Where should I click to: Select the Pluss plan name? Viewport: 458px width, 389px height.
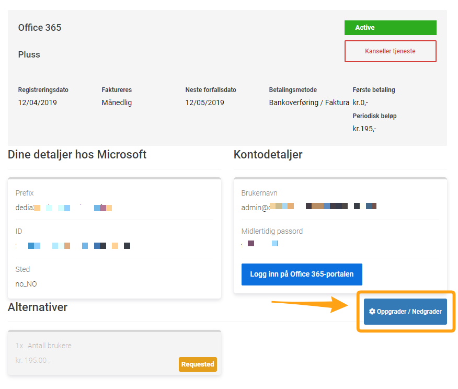[x=29, y=54]
